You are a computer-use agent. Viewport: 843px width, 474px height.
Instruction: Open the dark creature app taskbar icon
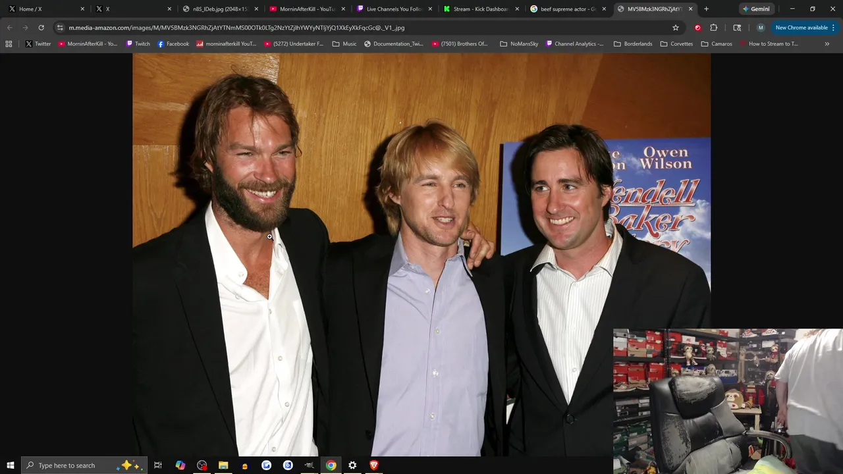(x=309, y=465)
